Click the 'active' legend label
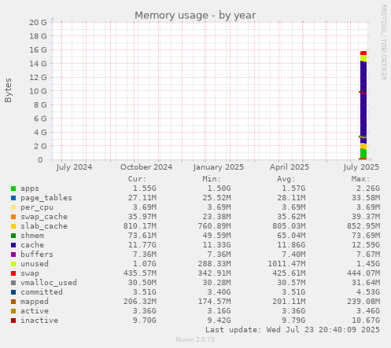This screenshot has width=391, height=348. pos(35,311)
